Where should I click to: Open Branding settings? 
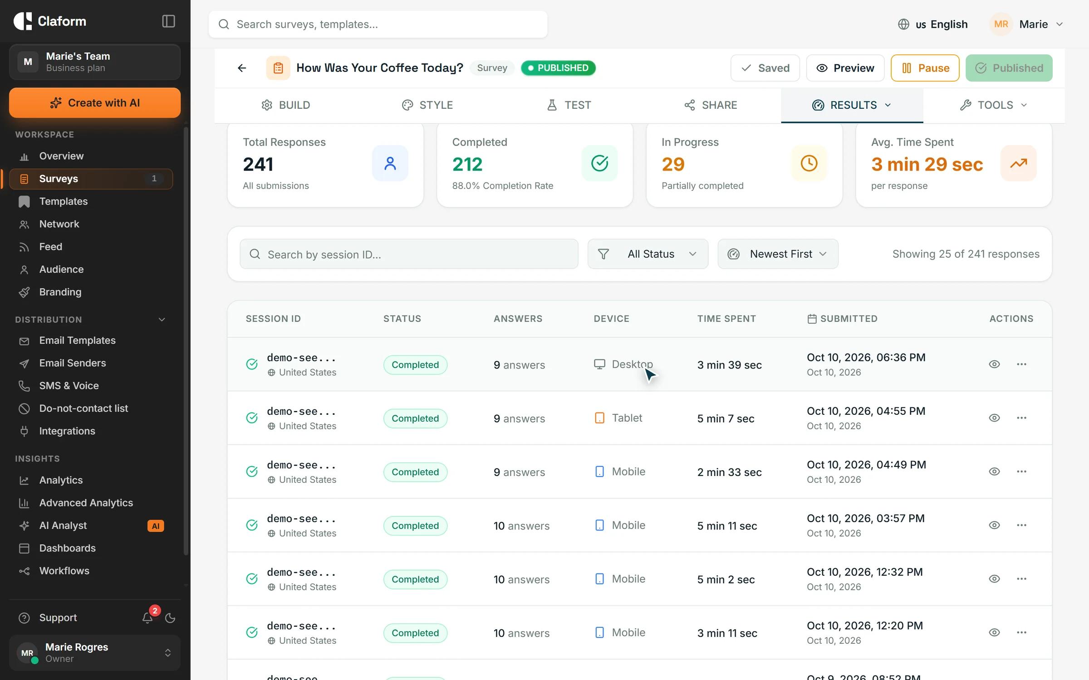[x=91, y=292]
